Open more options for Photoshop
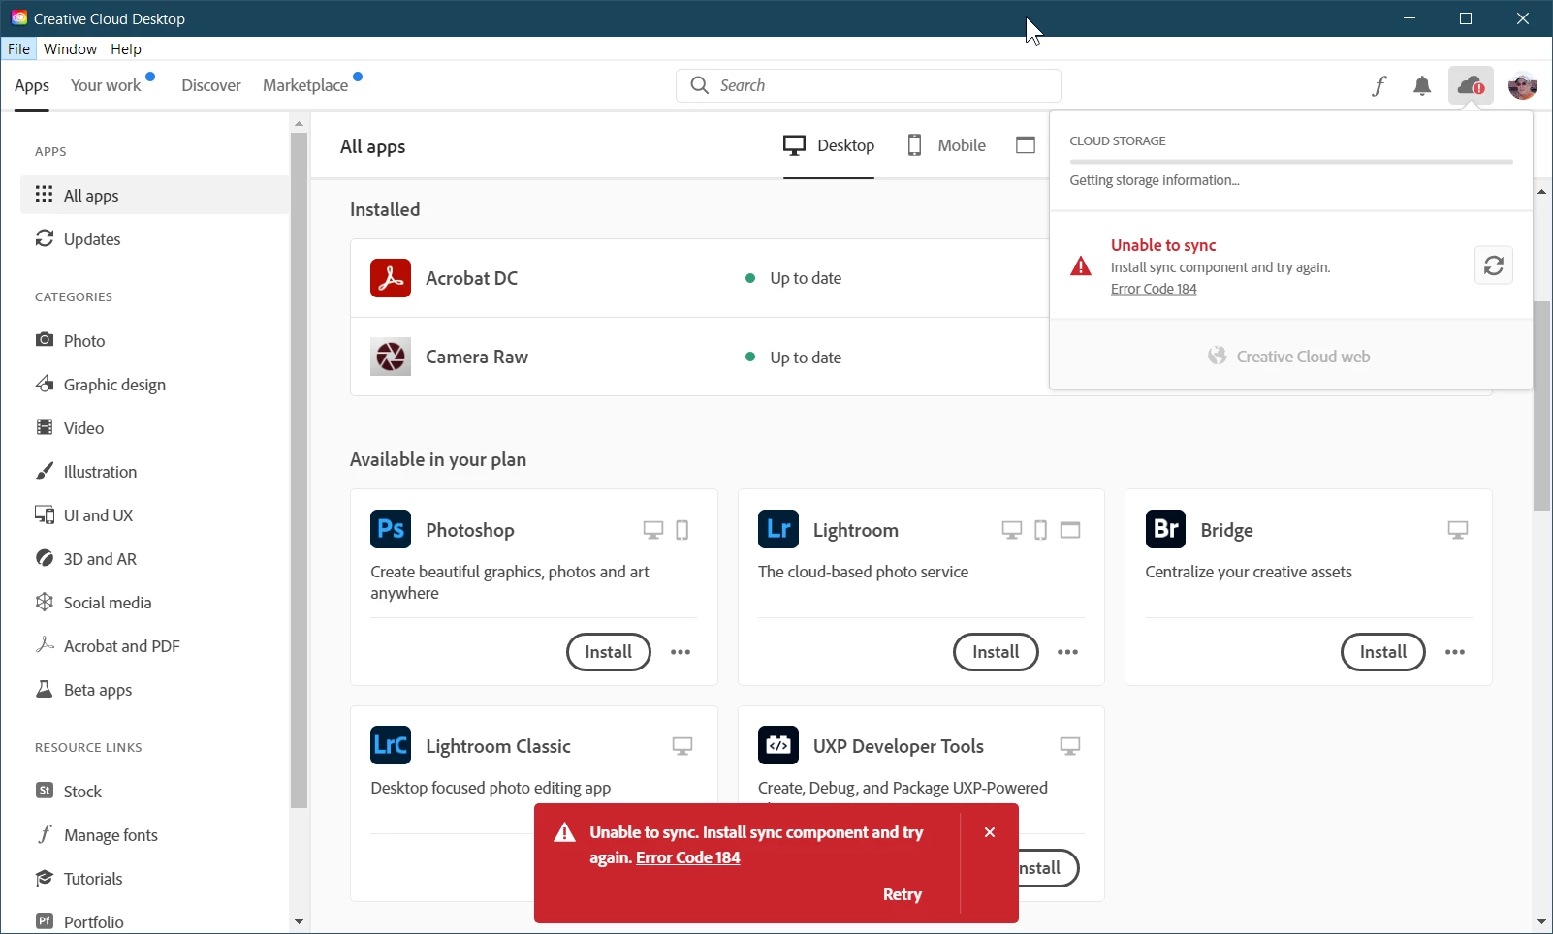The height and width of the screenshot is (934, 1553). click(x=681, y=652)
